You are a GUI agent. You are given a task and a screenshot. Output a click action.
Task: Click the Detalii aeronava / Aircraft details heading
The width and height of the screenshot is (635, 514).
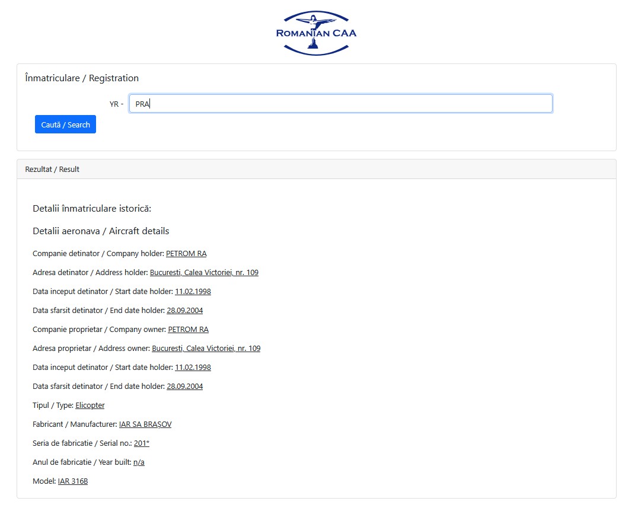coord(101,231)
